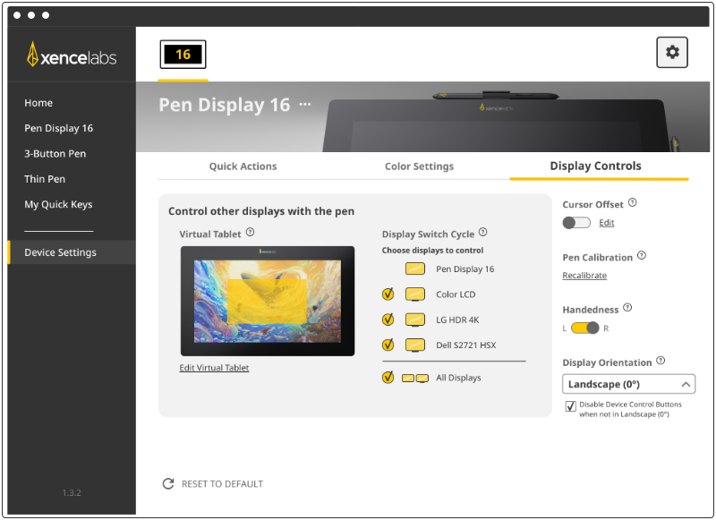Open the Quick Actions tab
The width and height of the screenshot is (716, 520).
tap(243, 166)
